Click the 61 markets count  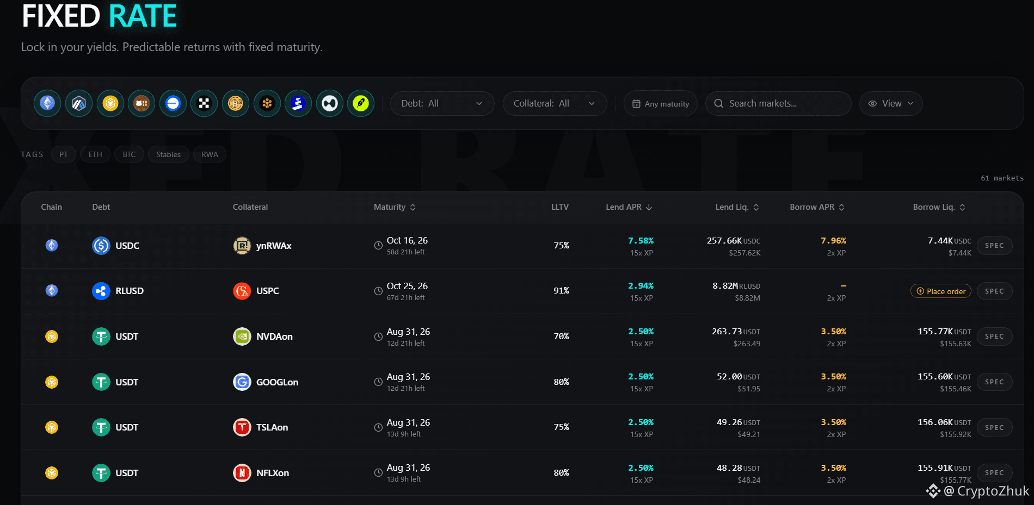pyautogui.click(x=1002, y=178)
